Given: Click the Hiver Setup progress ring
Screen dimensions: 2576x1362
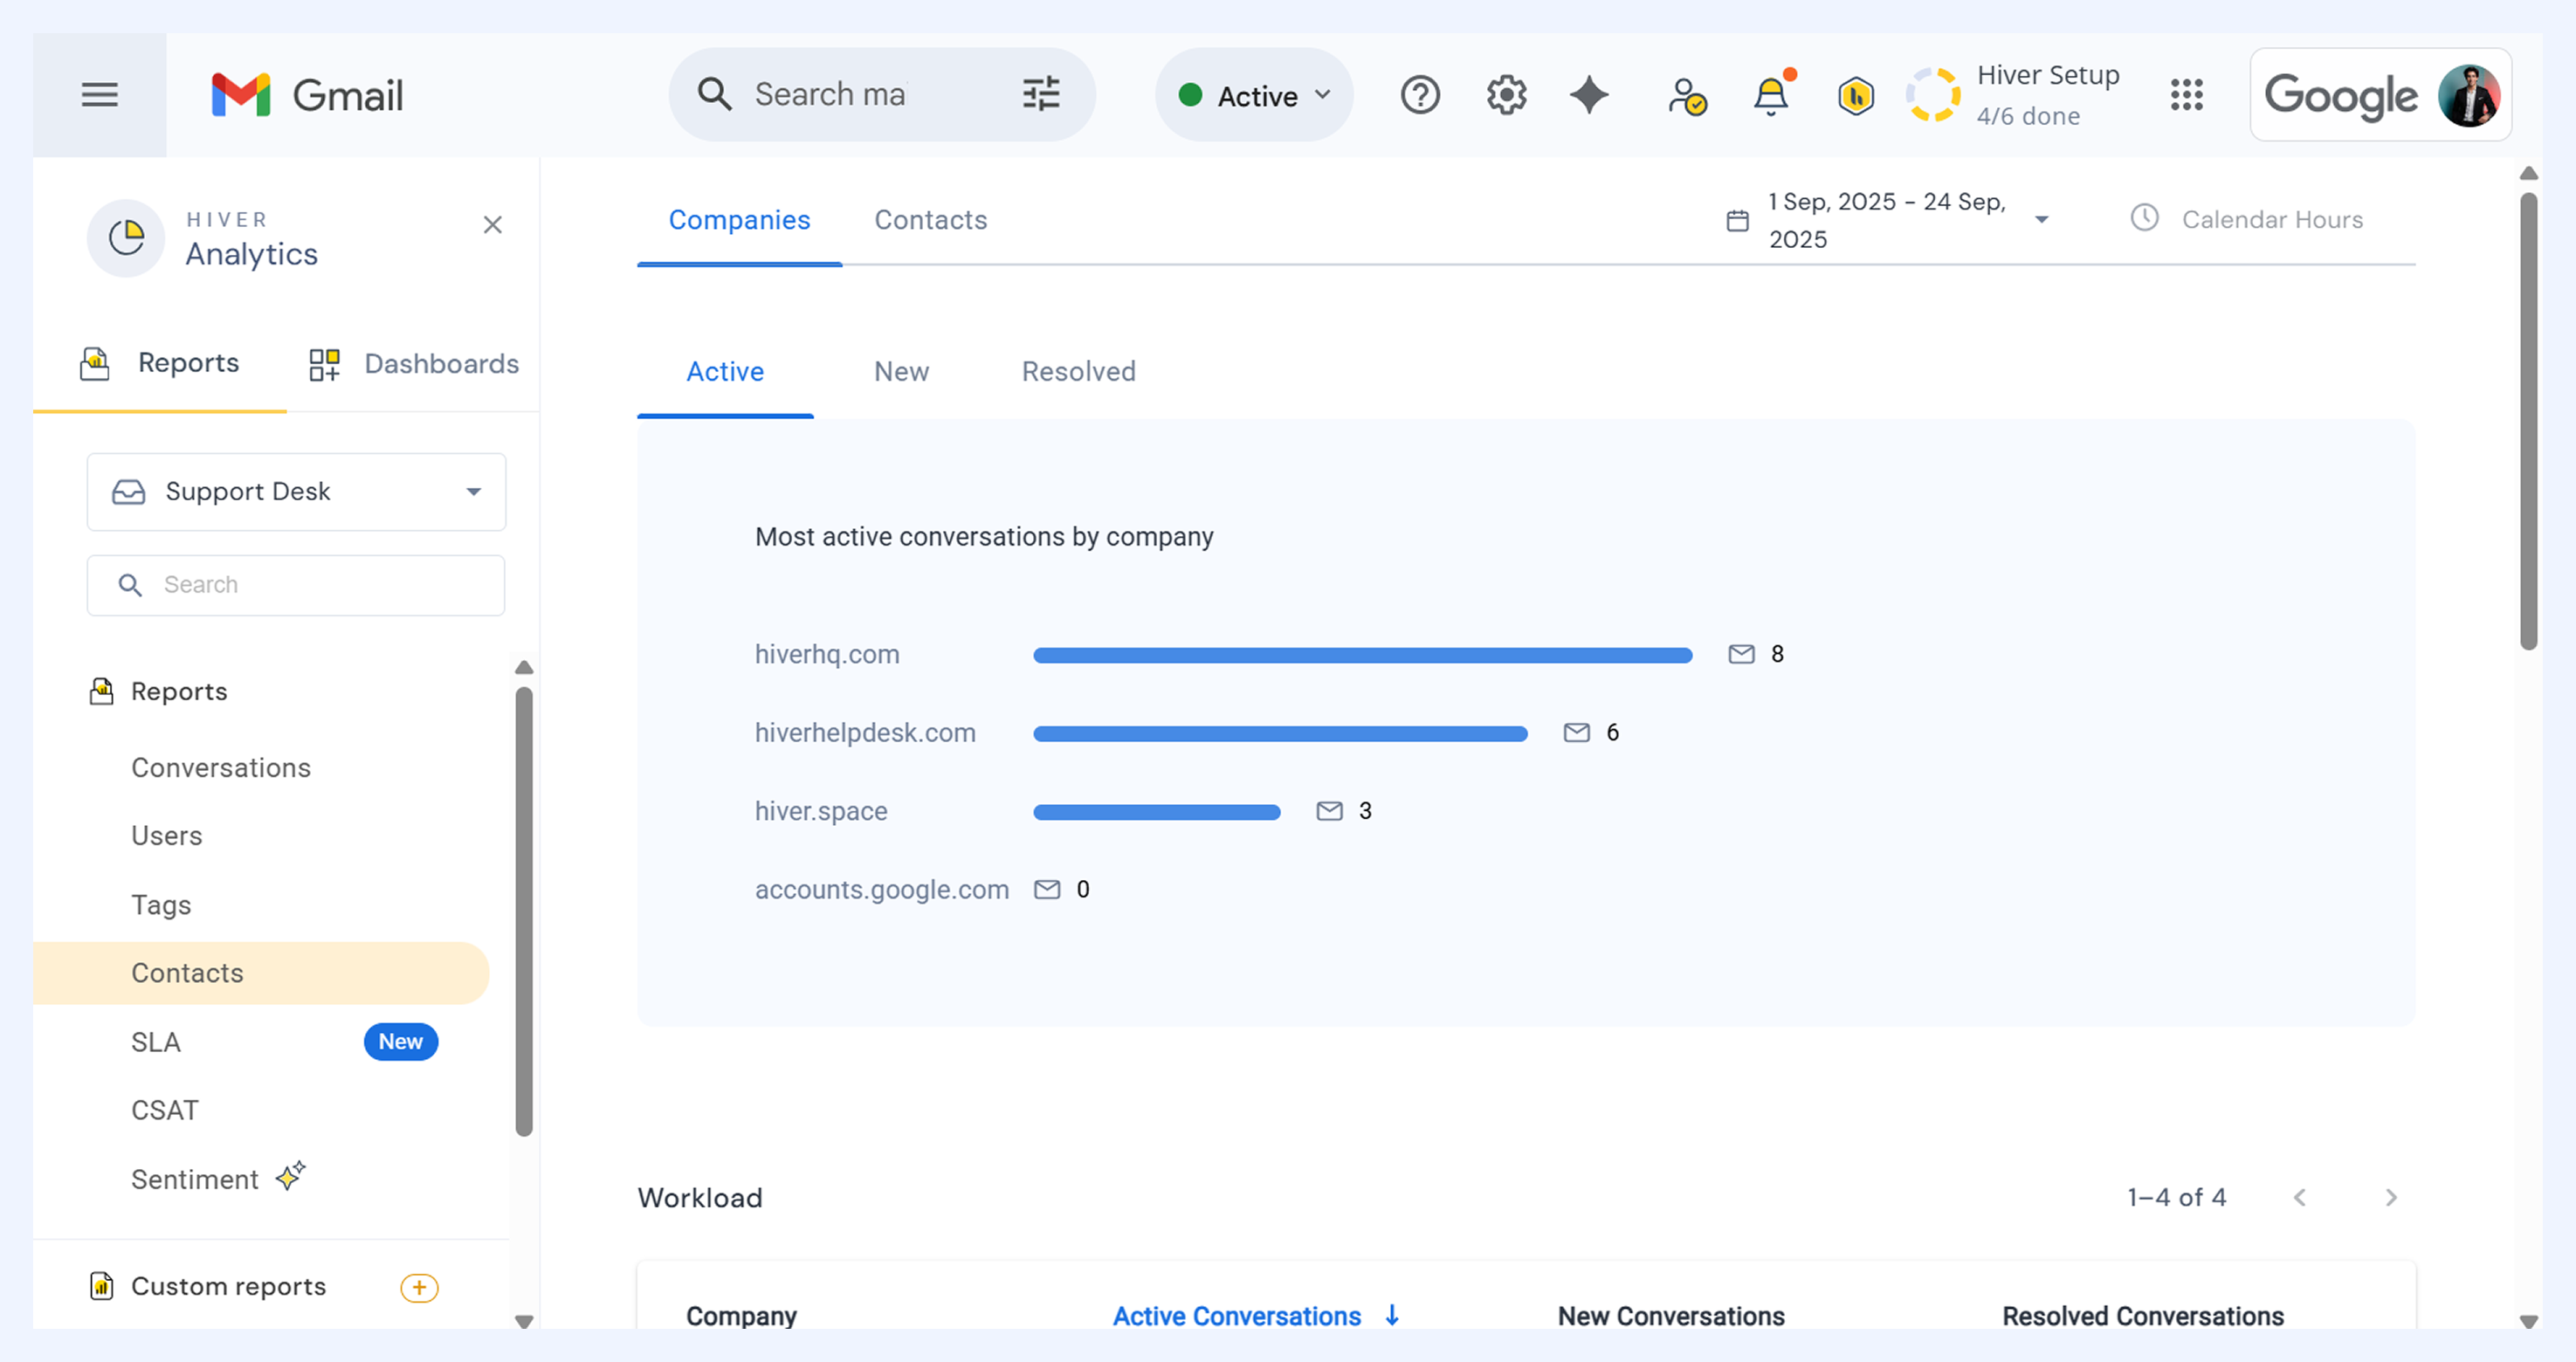Looking at the screenshot, I should [1932, 95].
